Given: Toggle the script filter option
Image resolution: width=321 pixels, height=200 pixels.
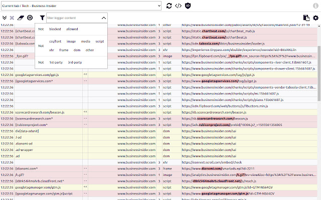Looking at the screenshot, I should (x=100, y=41).
